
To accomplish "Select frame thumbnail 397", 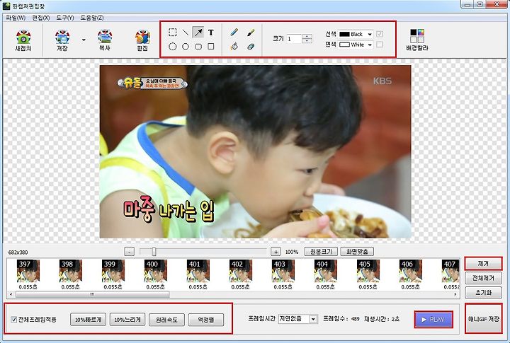I will point(28,271).
